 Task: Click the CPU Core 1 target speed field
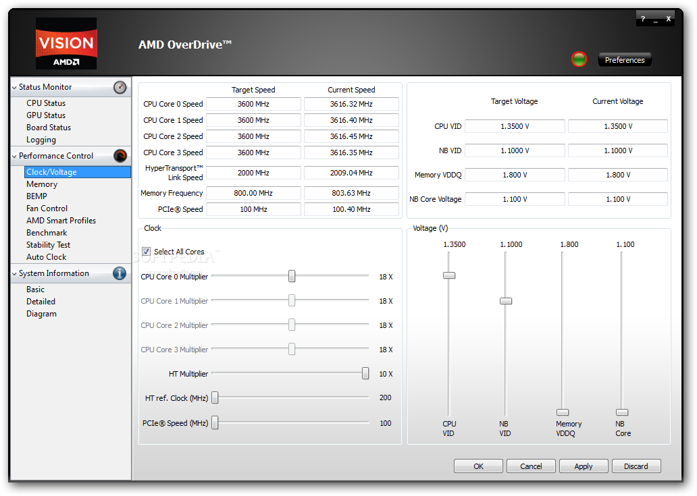(x=253, y=120)
